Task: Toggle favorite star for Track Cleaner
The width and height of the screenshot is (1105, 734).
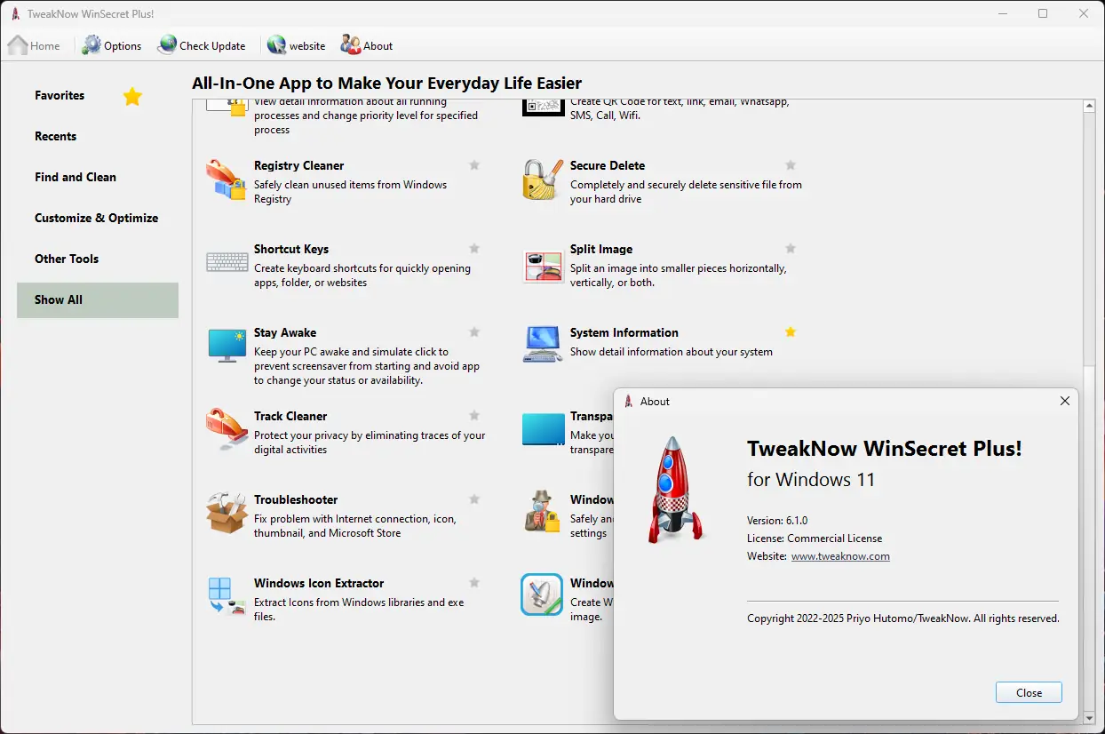Action: [x=474, y=416]
